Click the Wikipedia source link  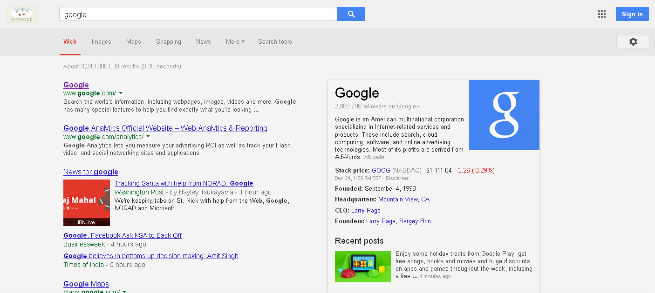point(374,157)
